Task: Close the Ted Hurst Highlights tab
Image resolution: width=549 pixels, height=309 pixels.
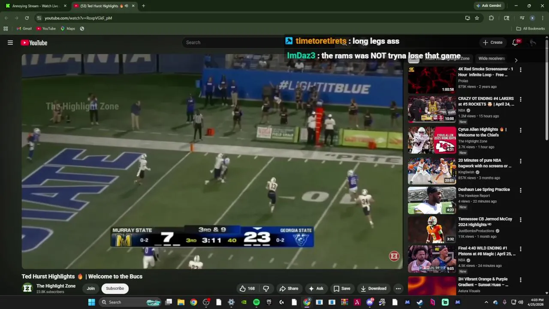Action: coord(133,6)
